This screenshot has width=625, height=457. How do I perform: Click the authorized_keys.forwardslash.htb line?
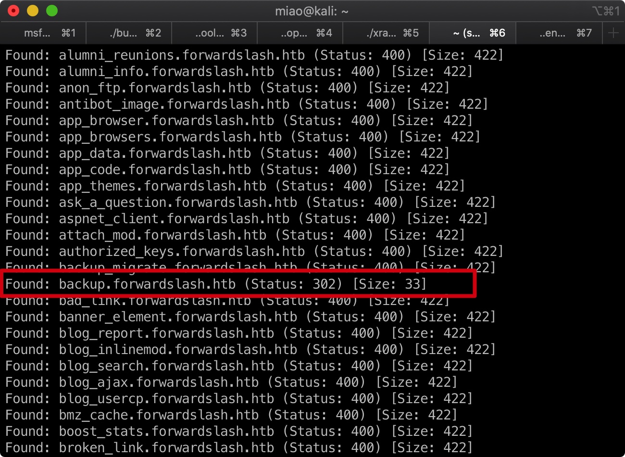click(254, 252)
